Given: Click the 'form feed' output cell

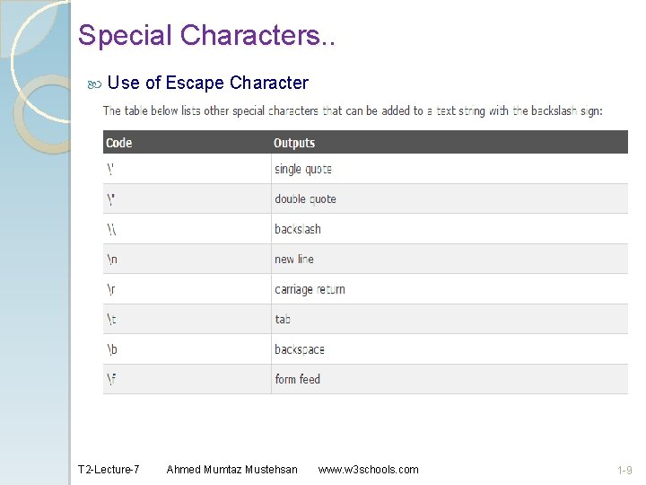Looking at the screenshot, I should [x=297, y=379].
